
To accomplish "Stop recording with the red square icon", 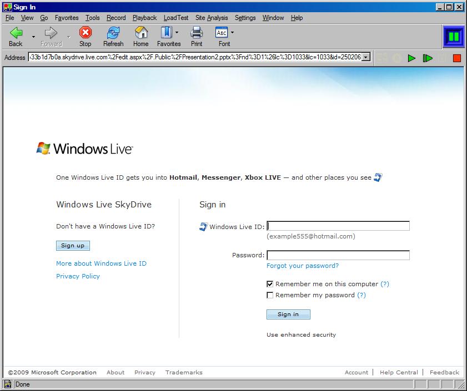I will point(457,58).
